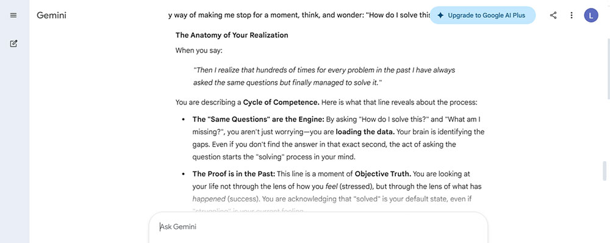Click the Gemini logo title
Screen dimensions: 610x243
point(52,15)
